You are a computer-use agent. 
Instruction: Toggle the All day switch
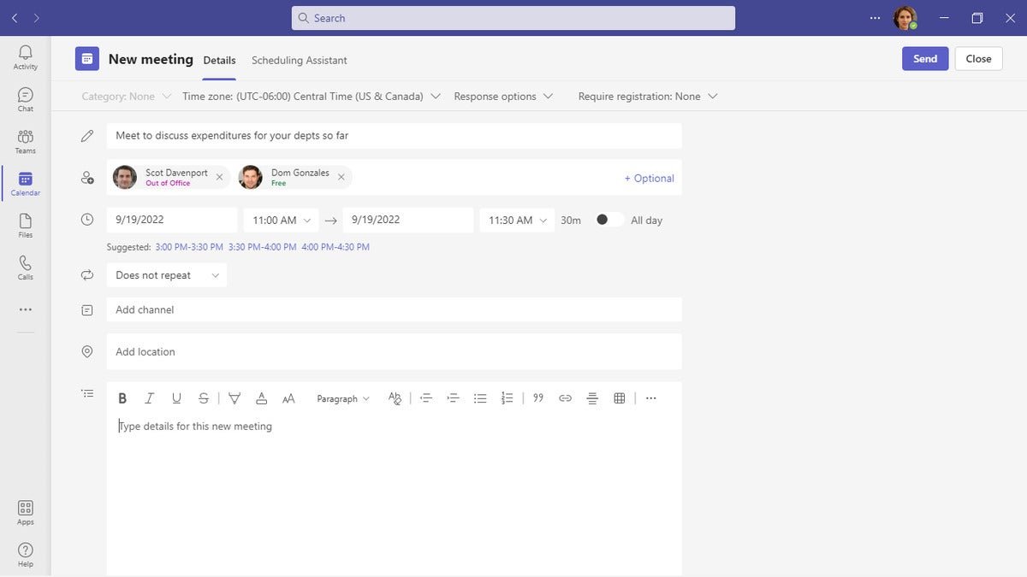pyautogui.click(x=609, y=220)
